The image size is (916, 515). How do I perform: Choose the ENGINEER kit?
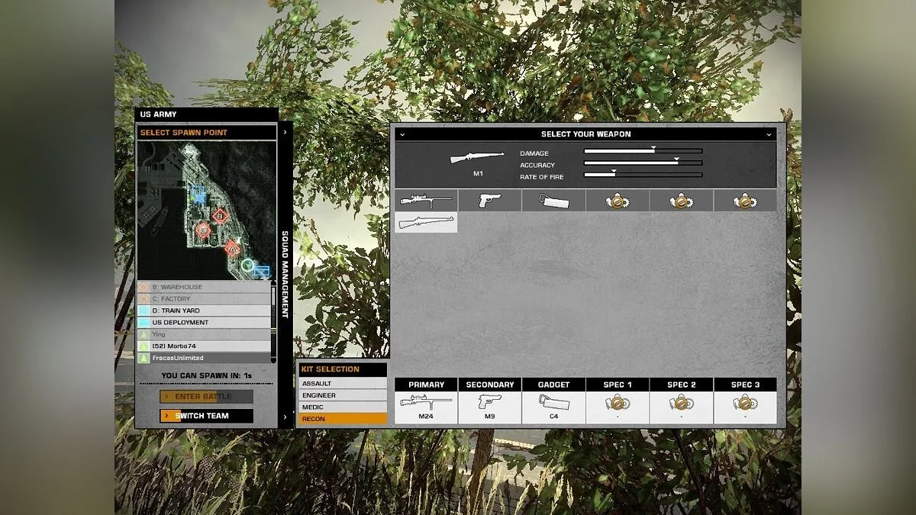click(x=343, y=395)
